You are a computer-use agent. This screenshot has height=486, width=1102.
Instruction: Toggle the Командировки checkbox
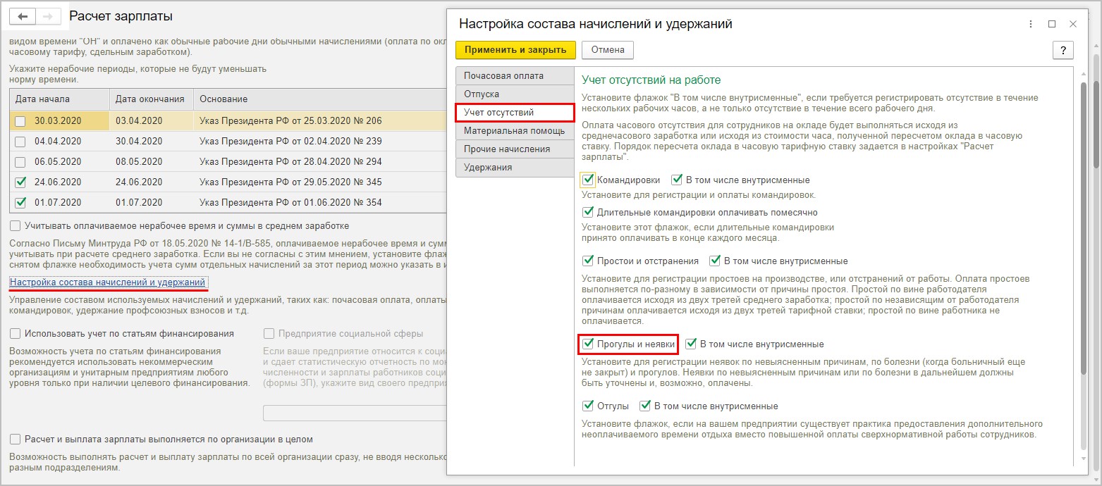point(589,180)
